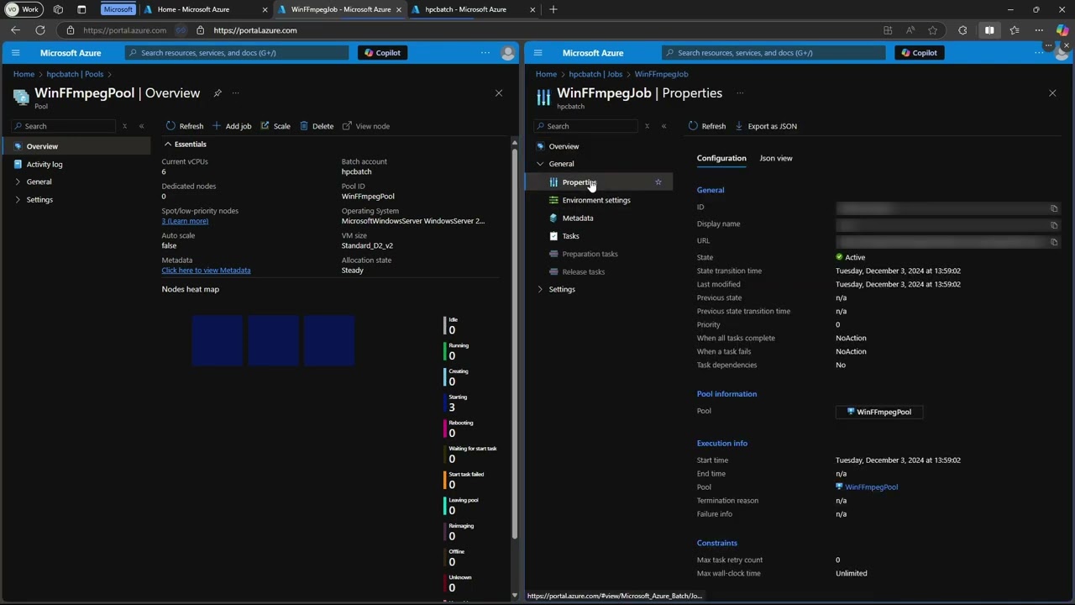
Task: Refresh the pool overview
Action: coord(185,126)
